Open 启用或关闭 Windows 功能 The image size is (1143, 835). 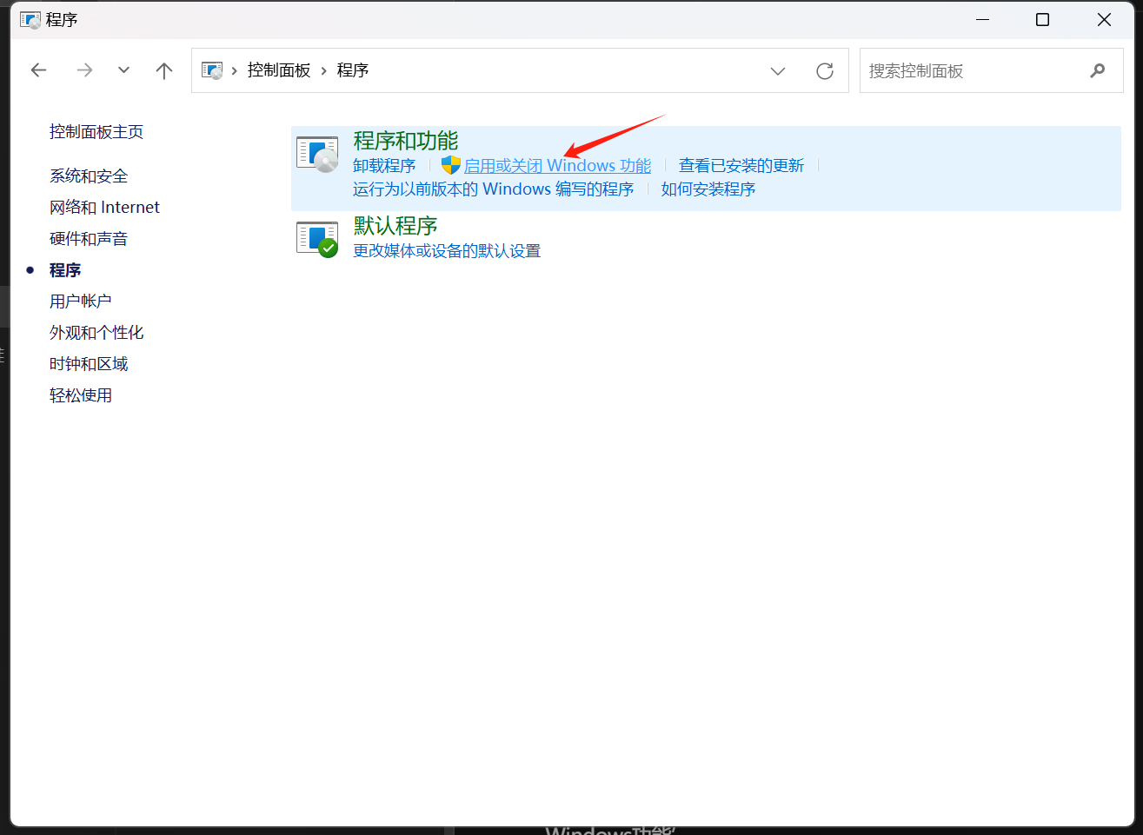pos(557,166)
